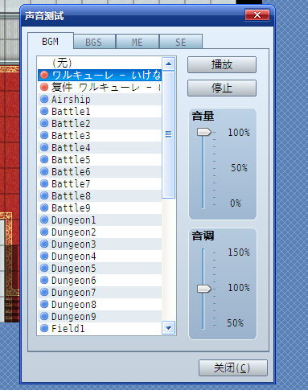The height and width of the screenshot is (390, 308).
Task: Select Dungeon5 in the list
Action: click(x=100, y=268)
